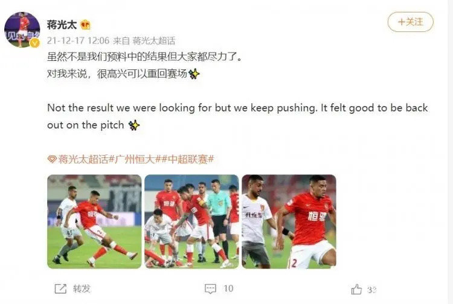The image size is (453, 304).
Task: Click the membership badge beside username
Action: (85, 25)
